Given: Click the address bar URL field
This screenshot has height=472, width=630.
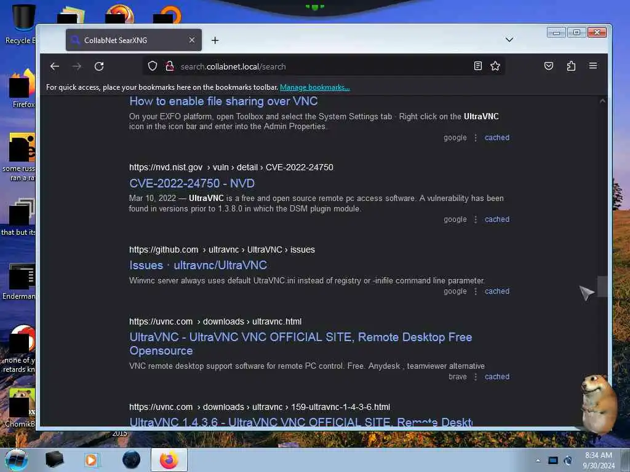Looking at the screenshot, I should (x=324, y=66).
